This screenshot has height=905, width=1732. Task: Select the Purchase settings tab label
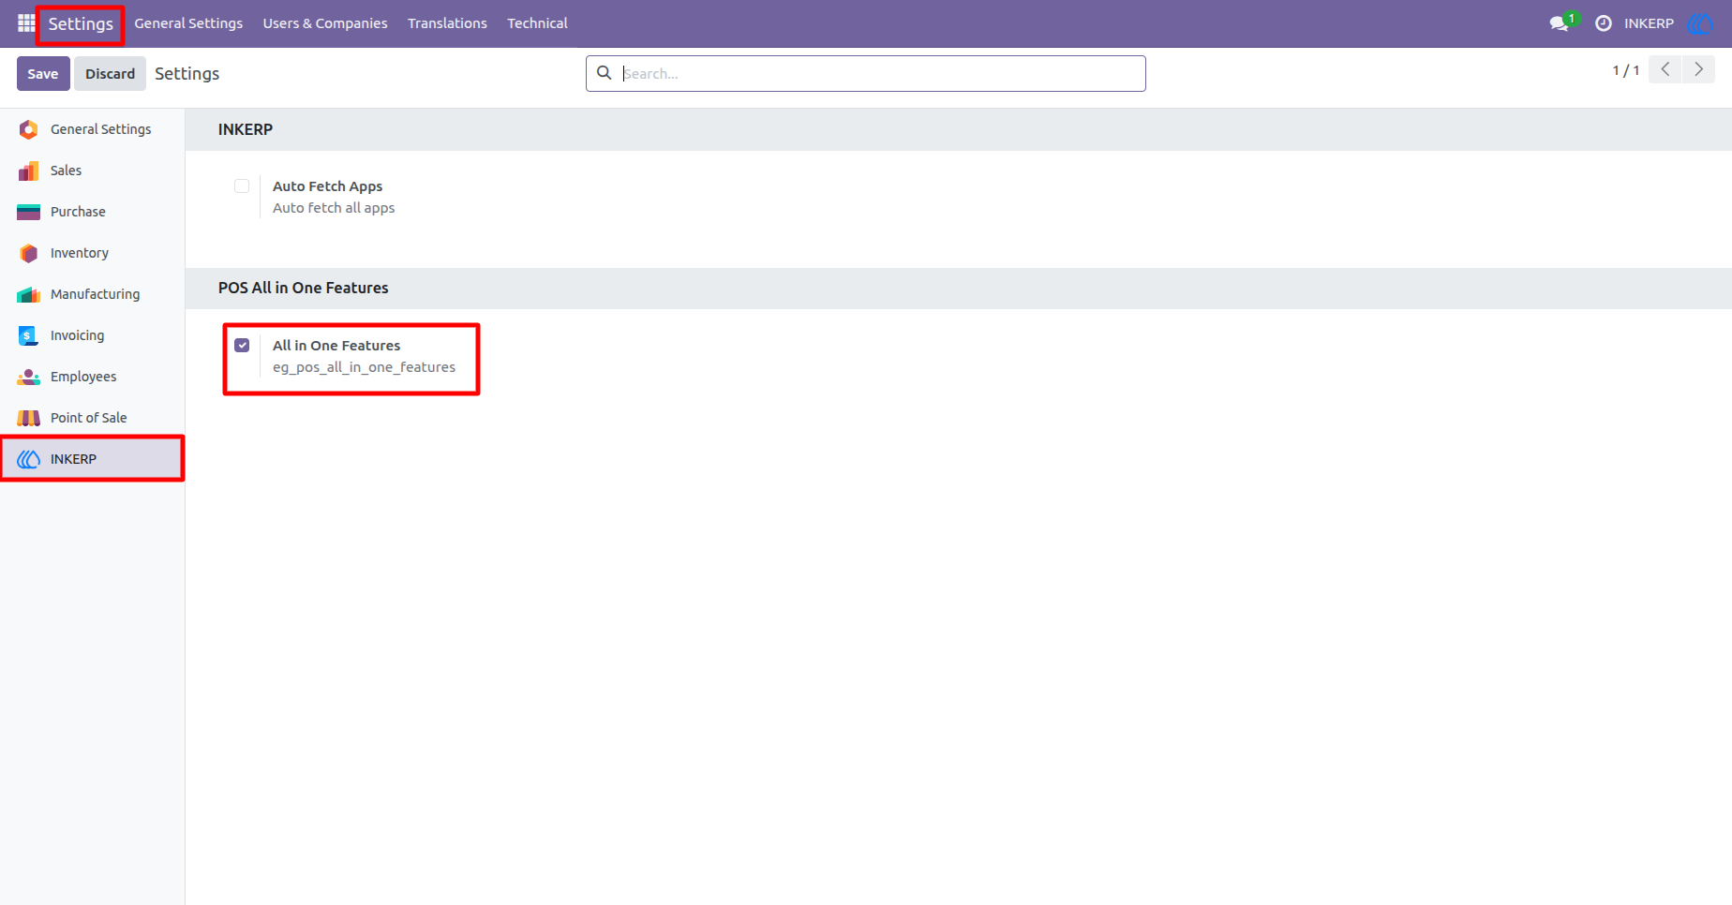[x=78, y=212]
